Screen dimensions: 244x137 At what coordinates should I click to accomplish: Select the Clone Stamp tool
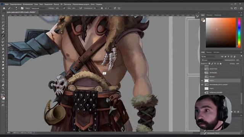pyautogui.click(x=3, y=49)
